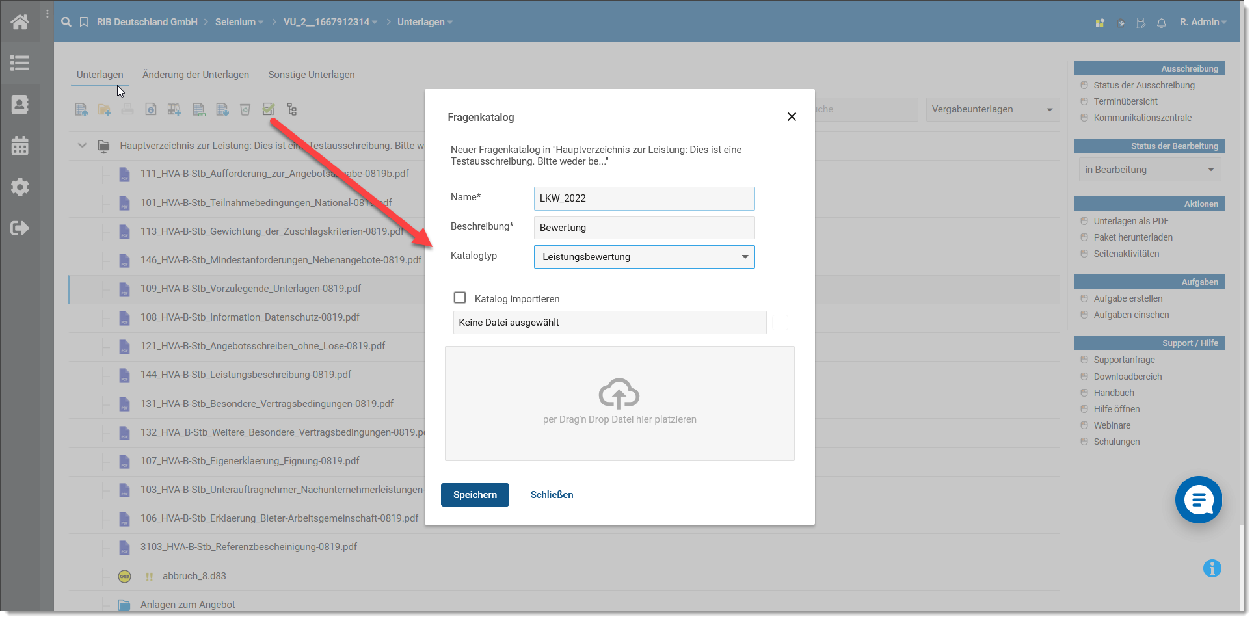The height and width of the screenshot is (621, 1254).
Task: Switch to Änderung der Unterlagen tab
Action: [196, 75]
